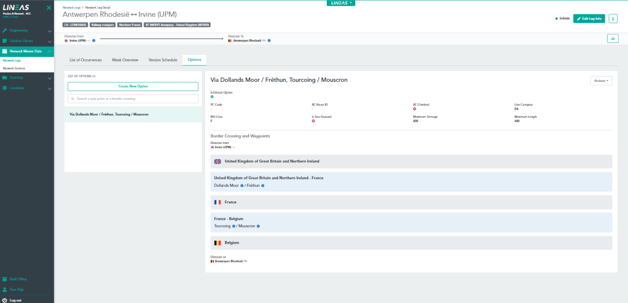Click Log out in the sidebar

click(x=16, y=300)
